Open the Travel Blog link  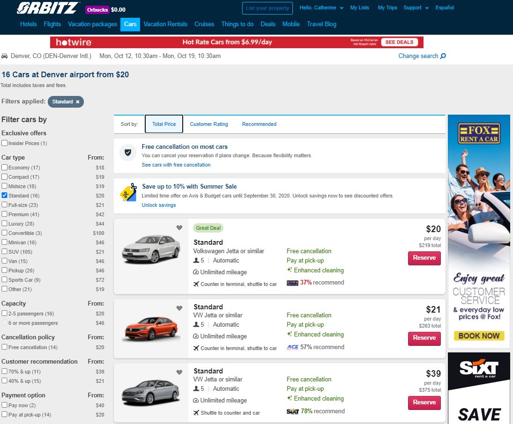[321, 24]
